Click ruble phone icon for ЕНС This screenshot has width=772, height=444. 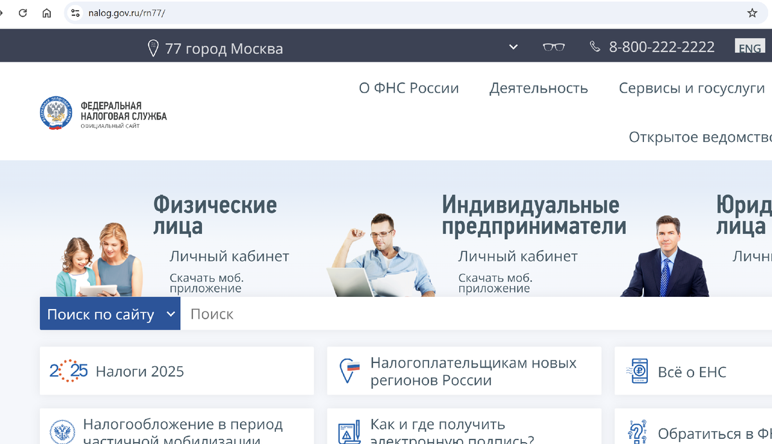click(638, 371)
